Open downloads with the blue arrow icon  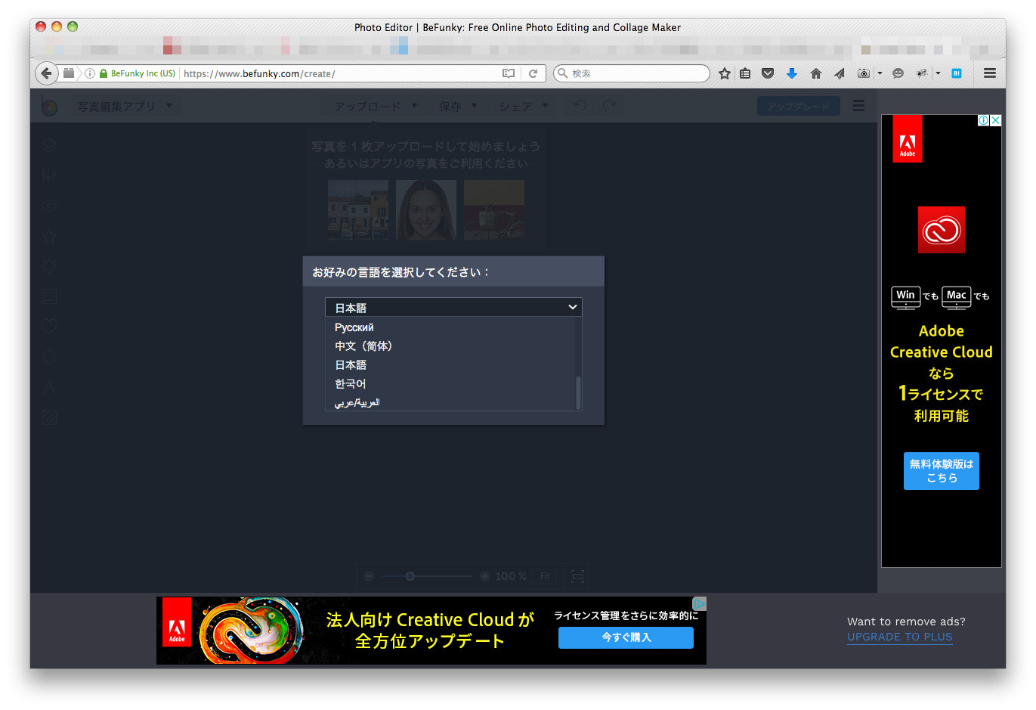[x=792, y=73]
